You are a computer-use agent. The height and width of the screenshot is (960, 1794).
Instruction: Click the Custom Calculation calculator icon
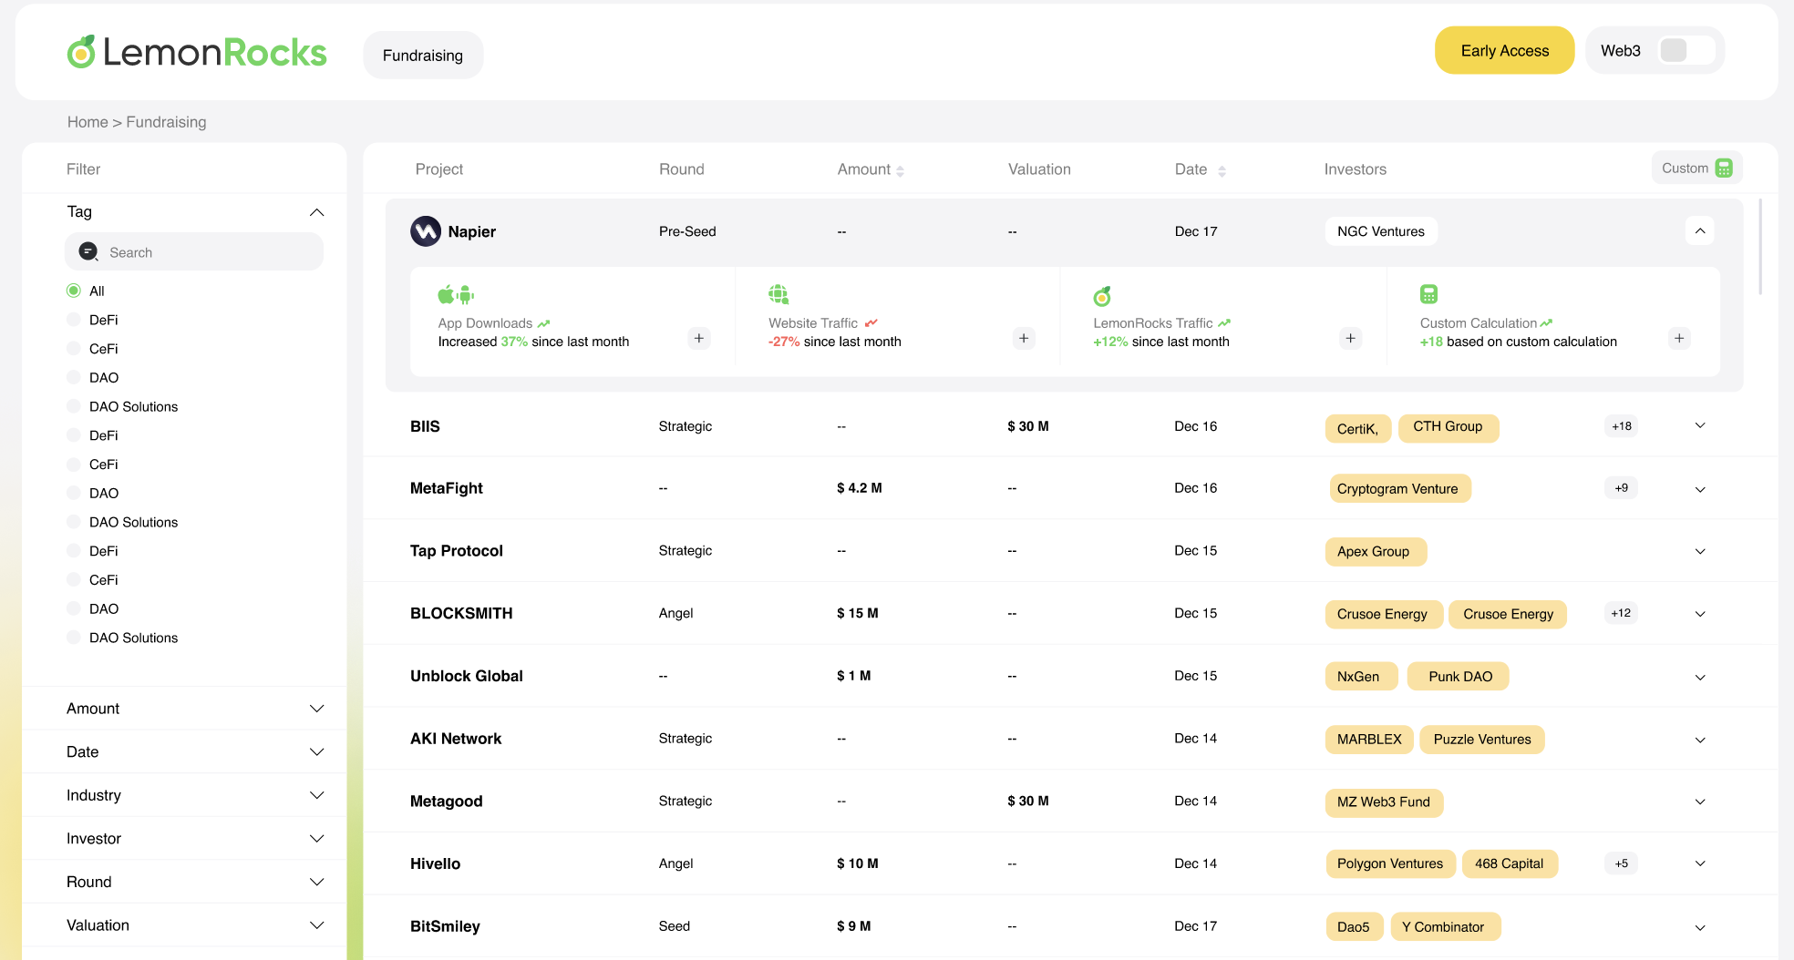pyautogui.click(x=1428, y=294)
